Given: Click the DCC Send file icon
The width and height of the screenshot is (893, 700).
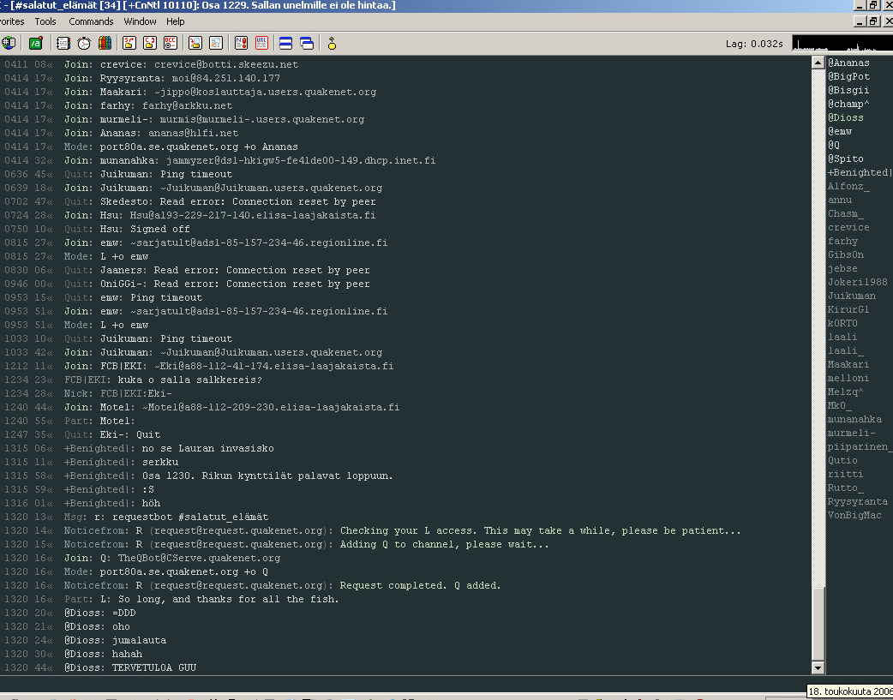Looking at the screenshot, I should point(129,44).
